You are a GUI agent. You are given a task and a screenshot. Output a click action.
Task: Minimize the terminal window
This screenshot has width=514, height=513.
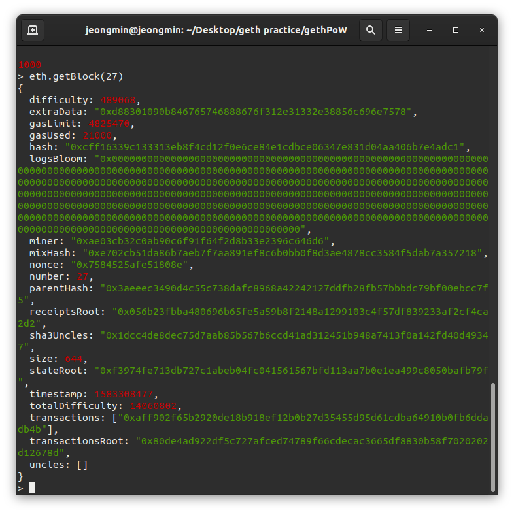pyautogui.click(x=430, y=30)
